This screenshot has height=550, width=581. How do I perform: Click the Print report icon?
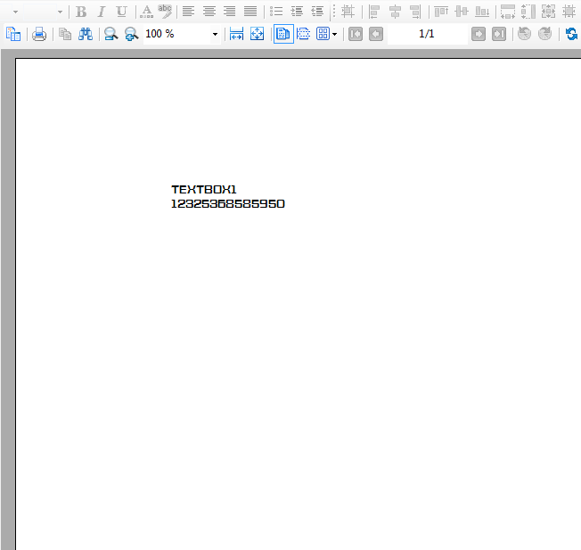(39, 34)
